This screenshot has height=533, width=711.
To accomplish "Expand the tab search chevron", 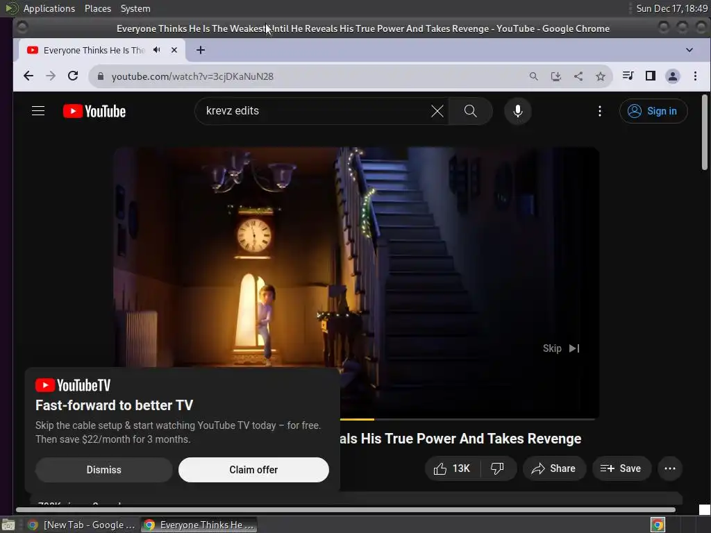I will pos(689,50).
